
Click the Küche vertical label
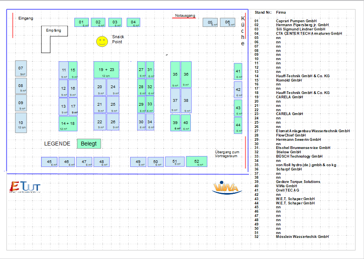click(x=243, y=31)
